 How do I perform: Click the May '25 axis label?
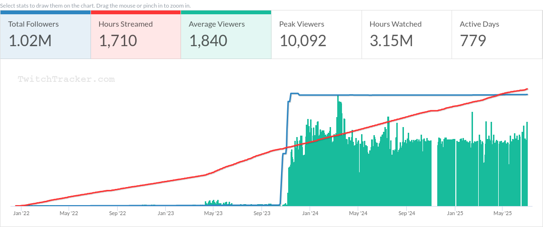tap(503, 214)
